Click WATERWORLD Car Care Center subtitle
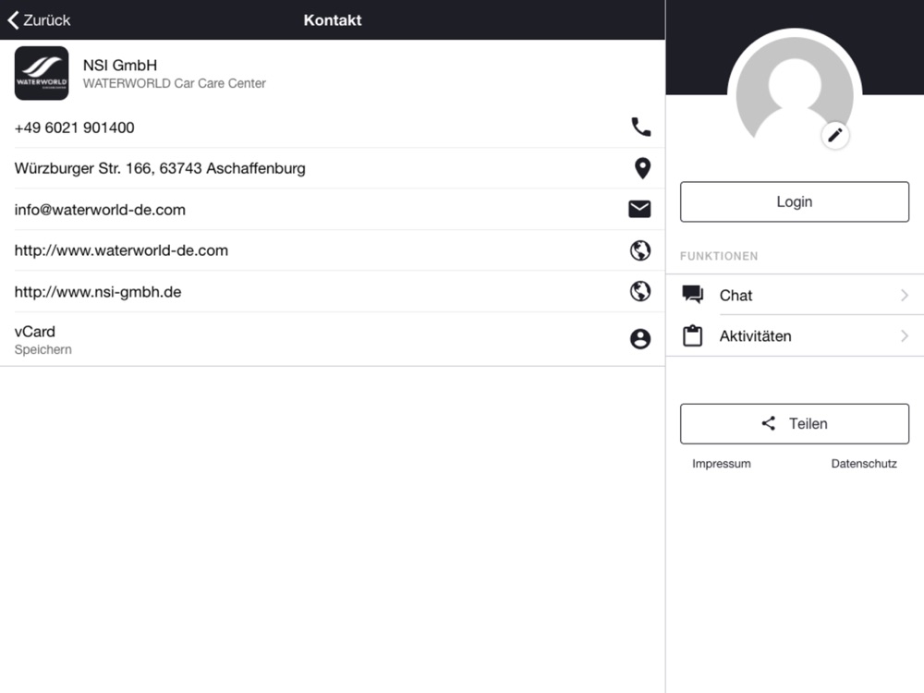Viewport: 924px width, 693px height. [174, 84]
